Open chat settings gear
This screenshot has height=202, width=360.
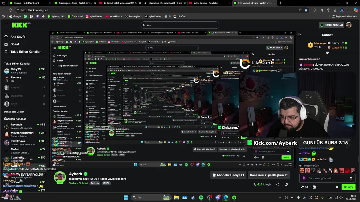pyautogui.click(x=337, y=187)
